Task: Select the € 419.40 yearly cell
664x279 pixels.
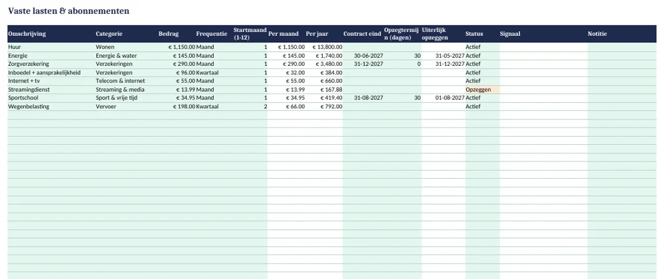Action: tap(324, 98)
